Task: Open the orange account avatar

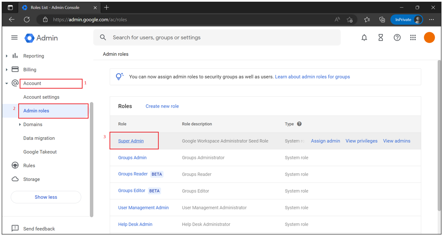Action: pyautogui.click(x=429, y=38)
